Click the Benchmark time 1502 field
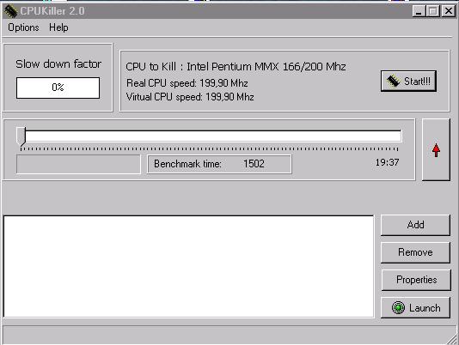The height and width of the screenshot is (345, 459). tap(219, 164)
